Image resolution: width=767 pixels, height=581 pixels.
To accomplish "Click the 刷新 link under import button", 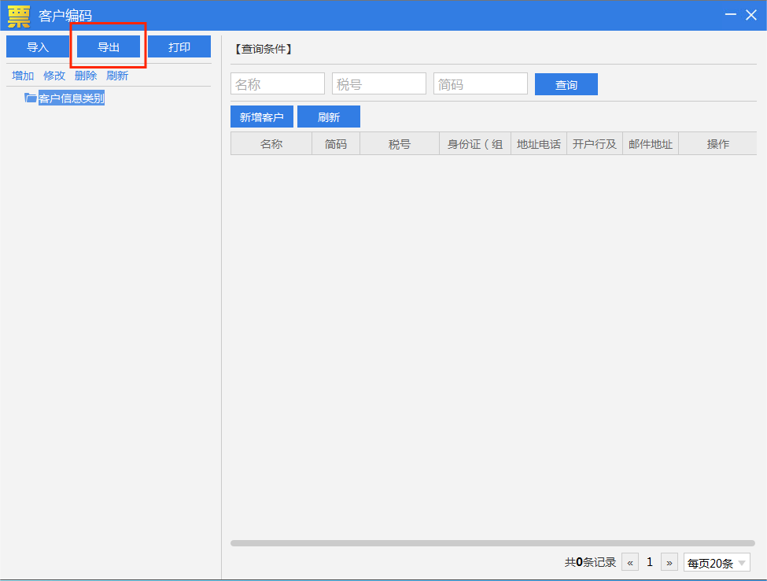I will 117,76.
